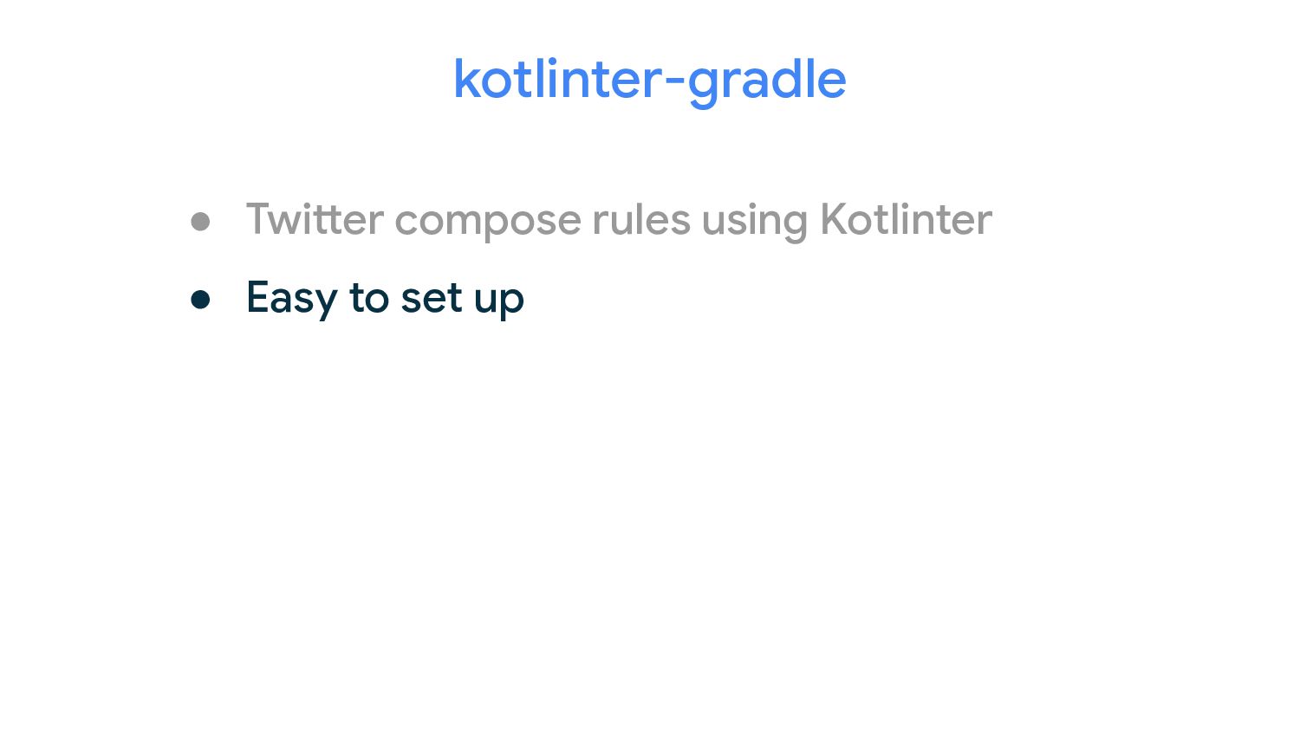
Task: Click the final letter e of the title
Action: [x=829, y=84]
